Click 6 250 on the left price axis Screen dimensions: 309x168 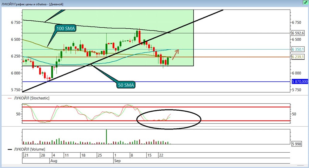click(15, 56)
